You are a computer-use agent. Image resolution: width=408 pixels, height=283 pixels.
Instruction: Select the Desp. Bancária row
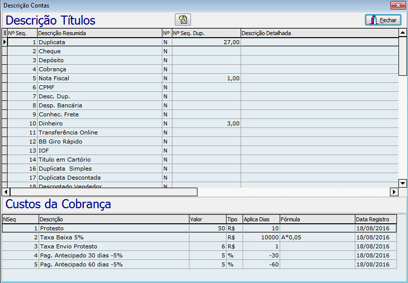(x=203, y=105)
